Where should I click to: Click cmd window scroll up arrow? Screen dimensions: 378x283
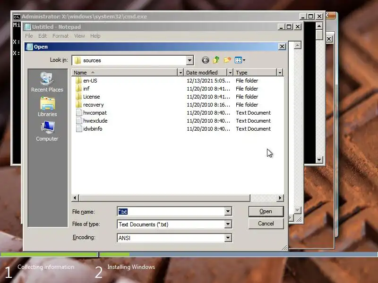pos(319,26)
